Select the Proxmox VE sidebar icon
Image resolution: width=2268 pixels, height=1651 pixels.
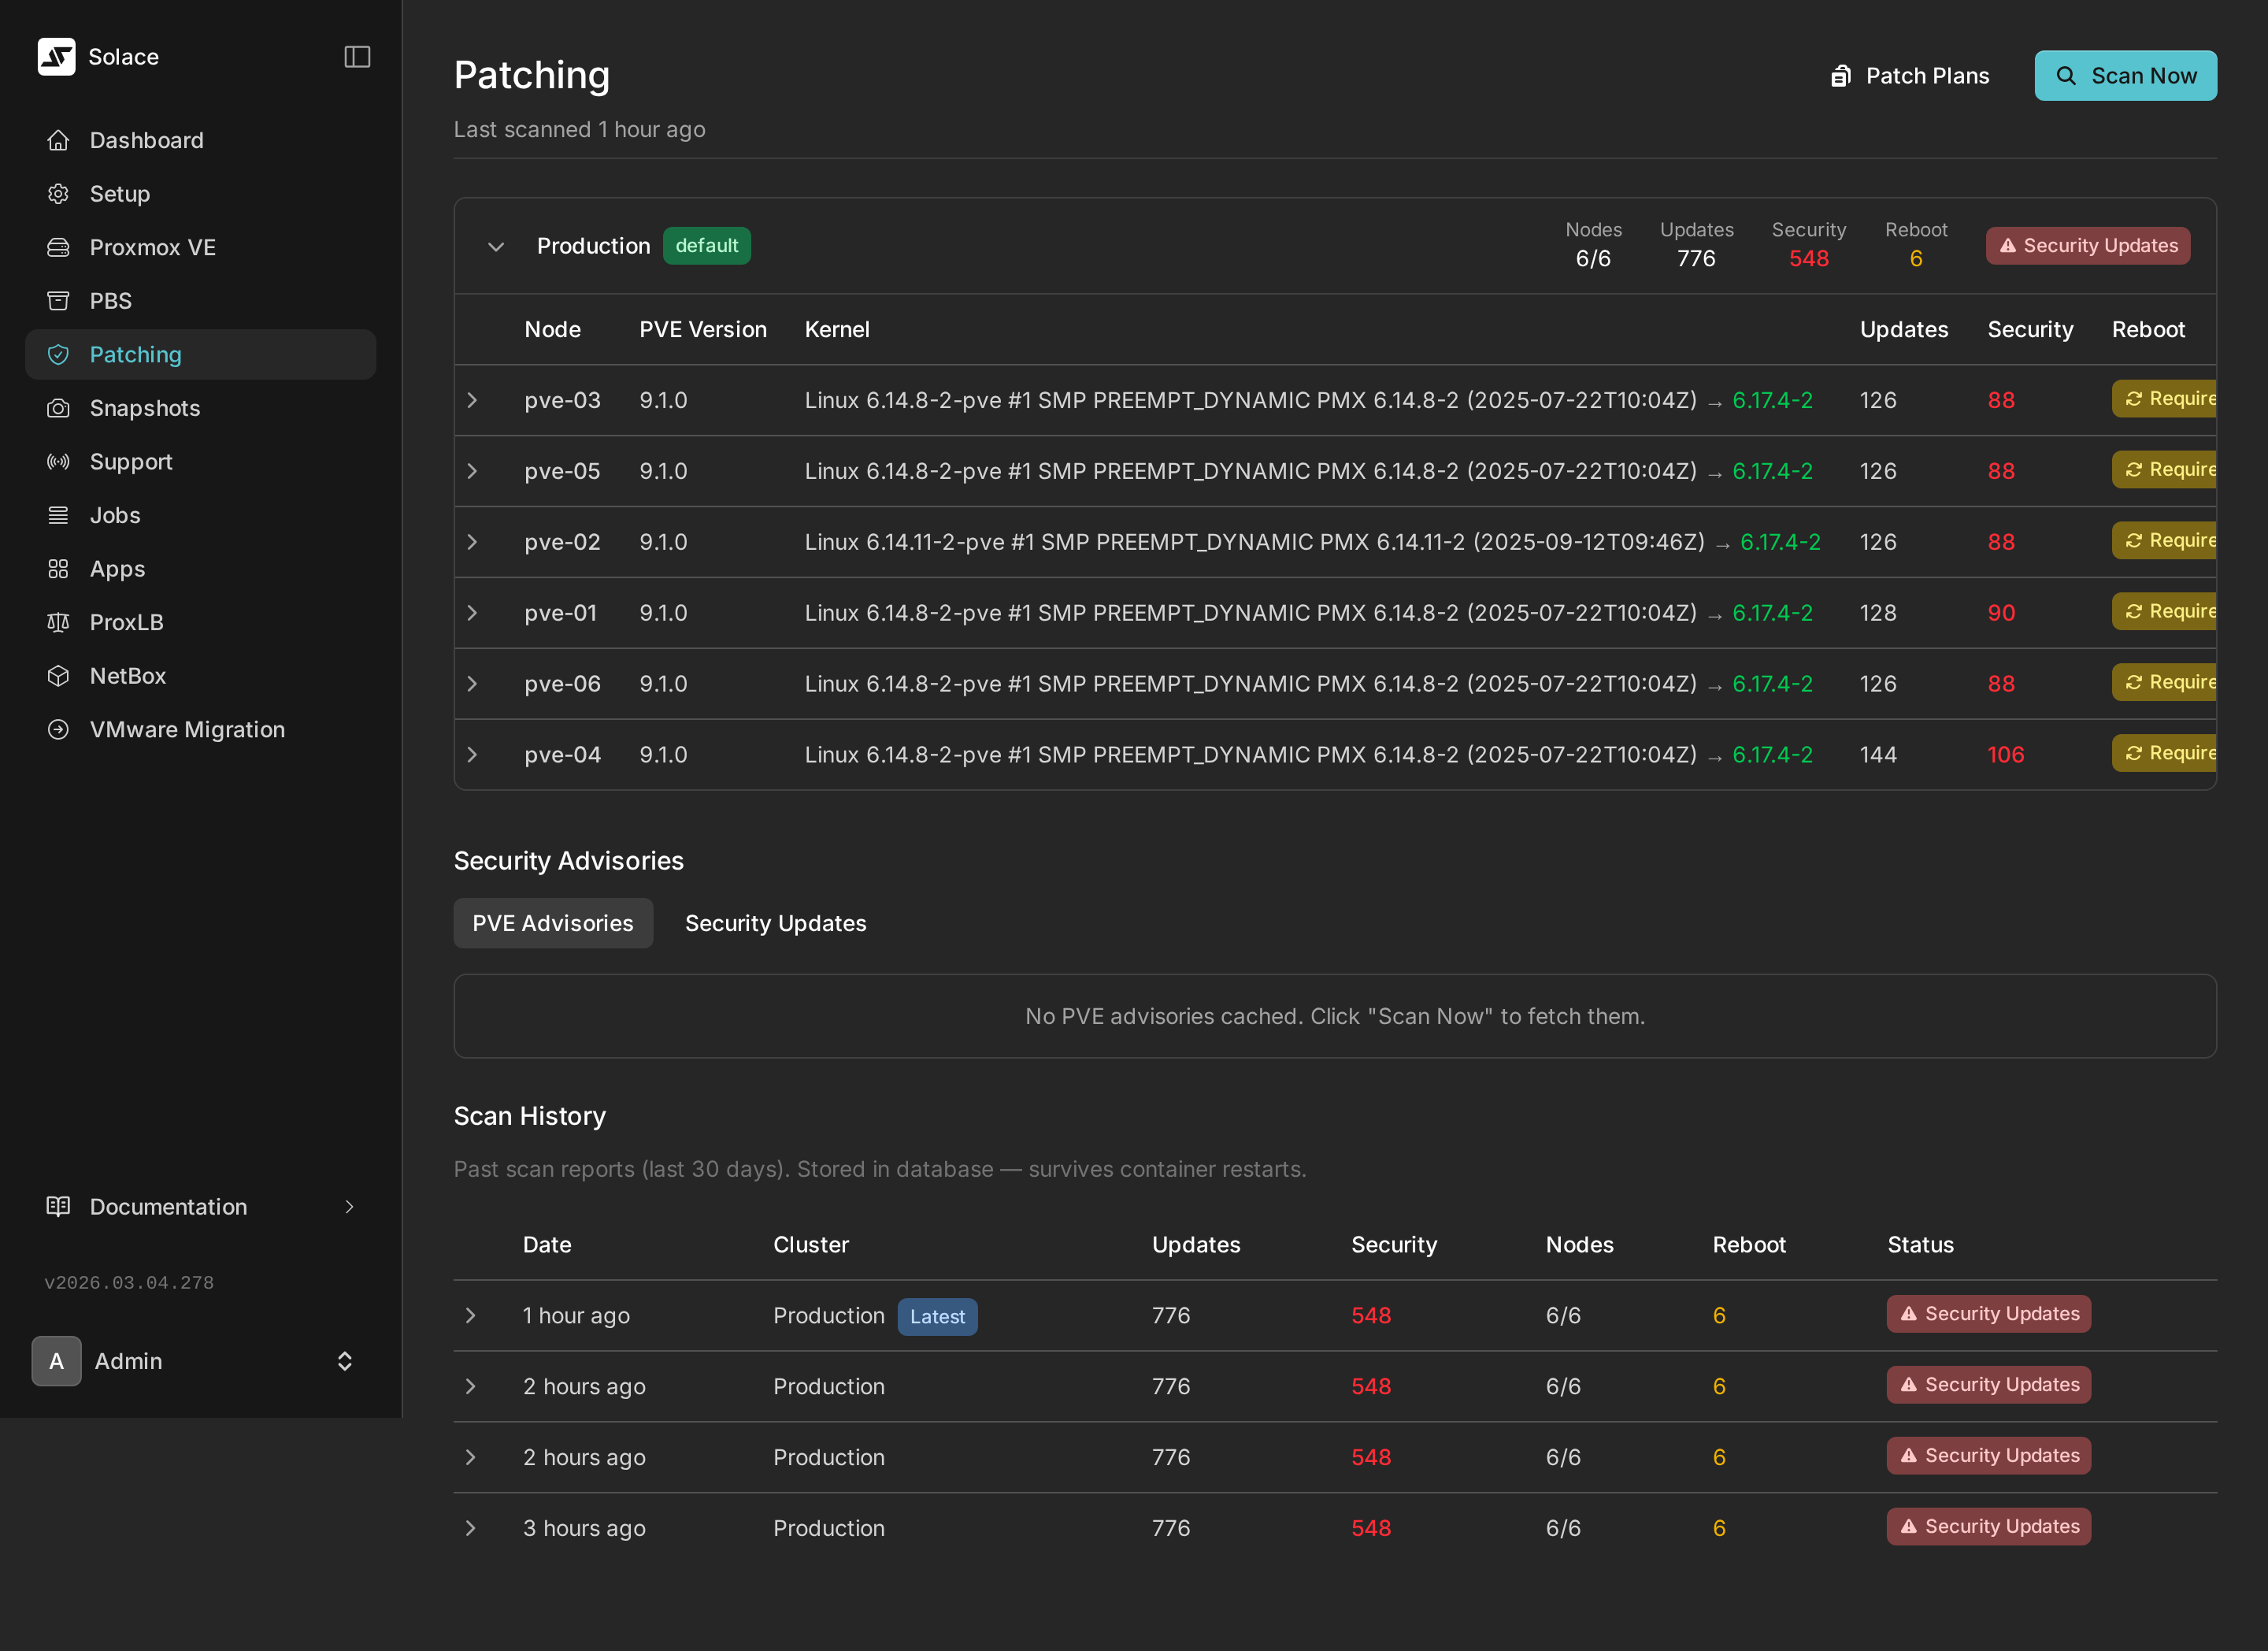(58, 247)
